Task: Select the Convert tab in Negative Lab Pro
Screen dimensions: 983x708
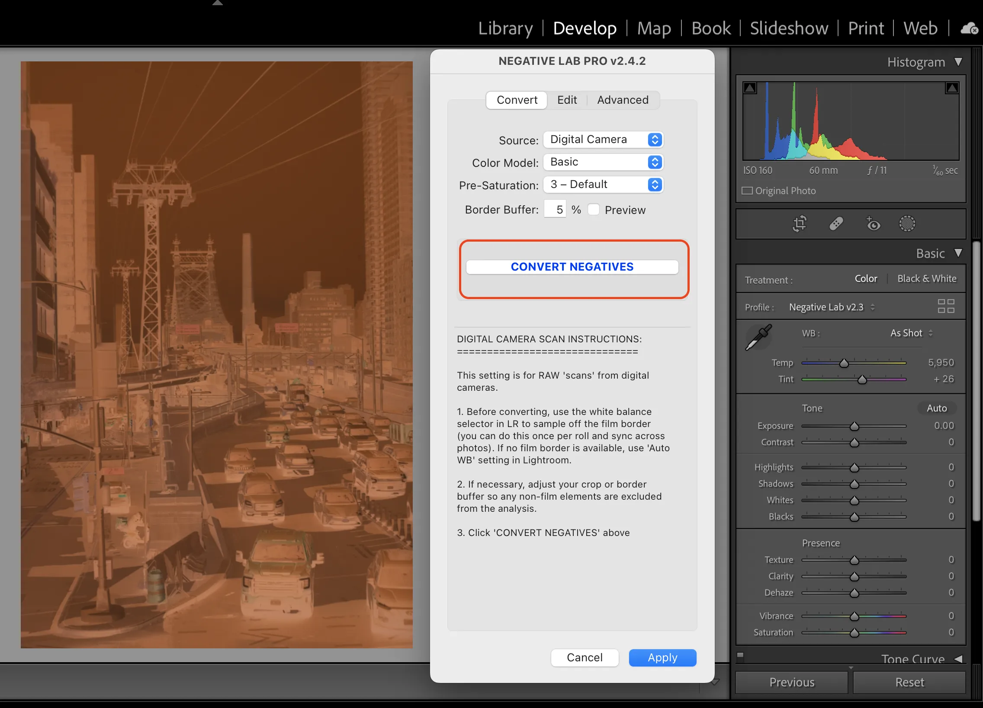Action: pyautogui.click(x=517, y=100)
